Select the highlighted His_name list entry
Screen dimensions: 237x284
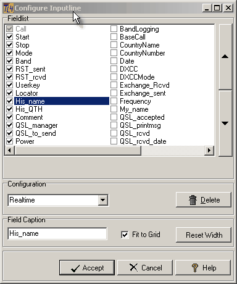pos(62,101)
